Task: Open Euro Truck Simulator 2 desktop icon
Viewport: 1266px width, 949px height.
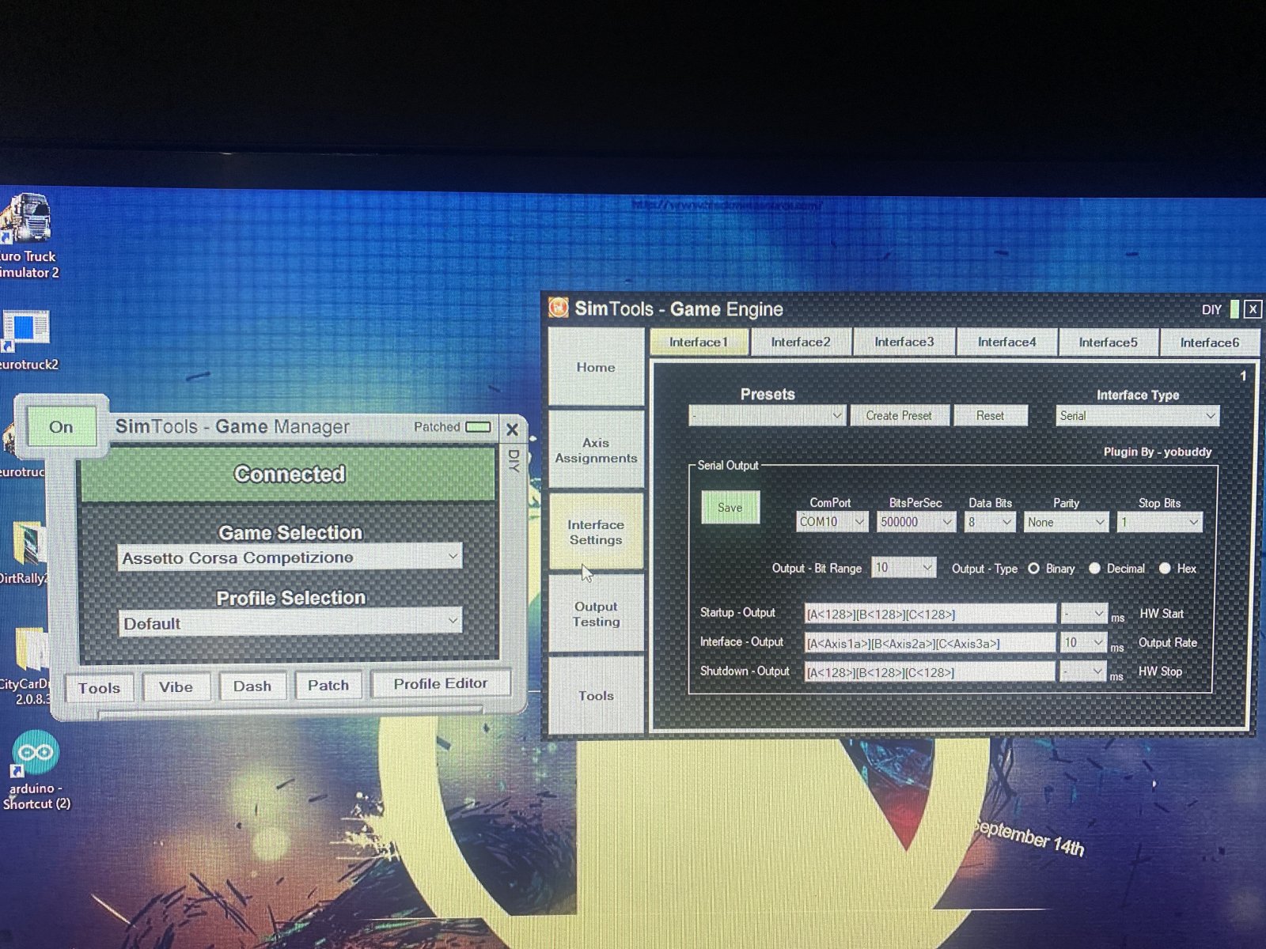Action: (28, 236)
